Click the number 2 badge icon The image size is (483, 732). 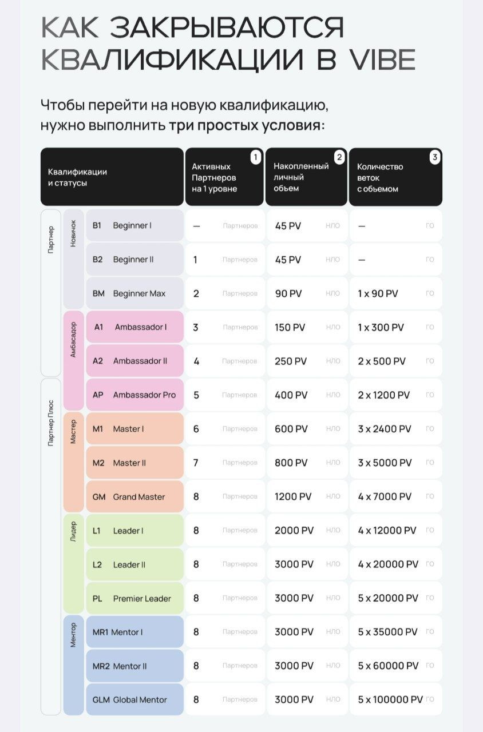339,157
